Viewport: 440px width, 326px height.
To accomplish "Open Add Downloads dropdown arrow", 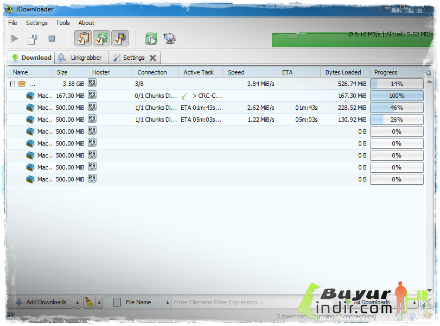I will tap(78, 303).
